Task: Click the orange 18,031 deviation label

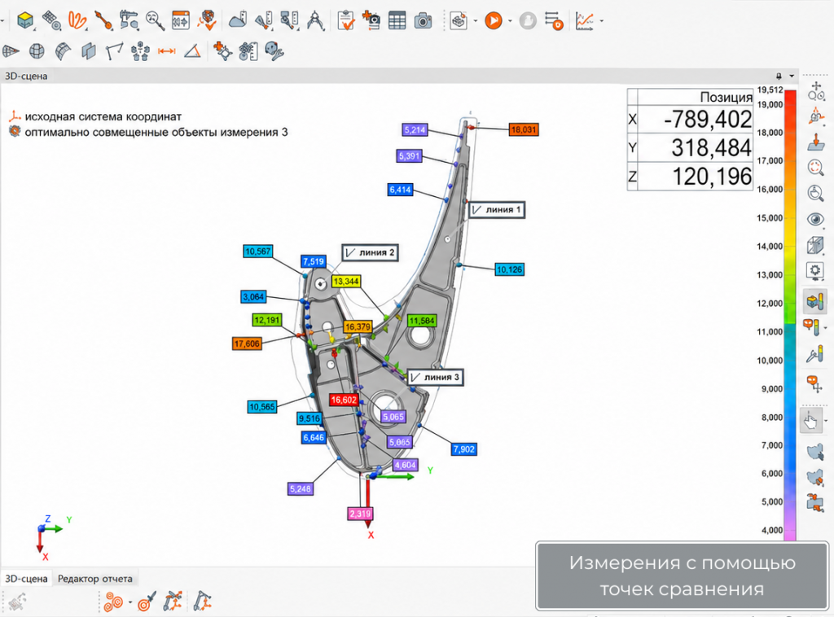Action: (524, 129)
